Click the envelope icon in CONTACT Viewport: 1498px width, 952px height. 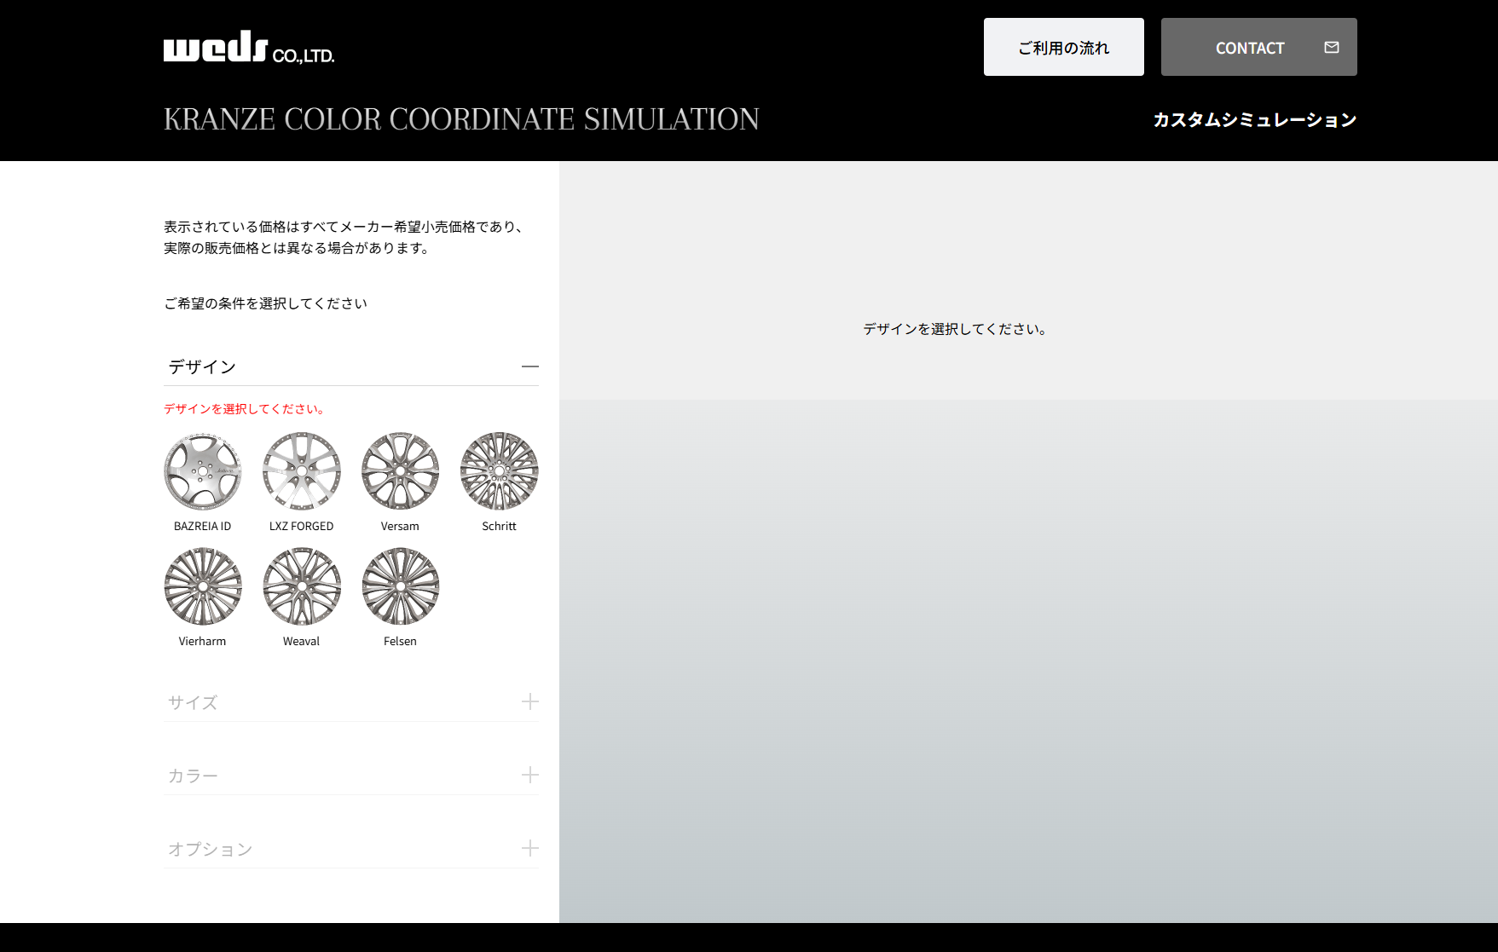[x=1331, y=48]
